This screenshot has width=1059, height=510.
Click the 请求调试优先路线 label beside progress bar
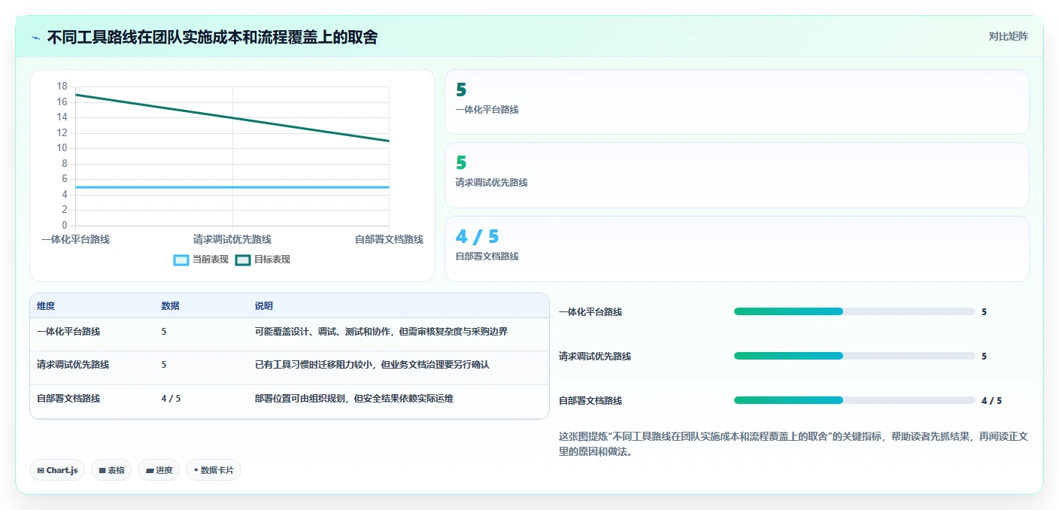point(595,356)
